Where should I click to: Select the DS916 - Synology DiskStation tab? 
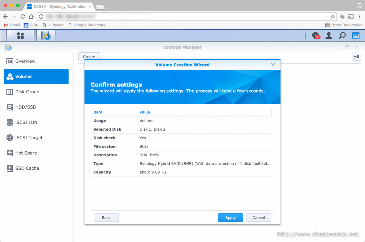[x=60, y=6]
